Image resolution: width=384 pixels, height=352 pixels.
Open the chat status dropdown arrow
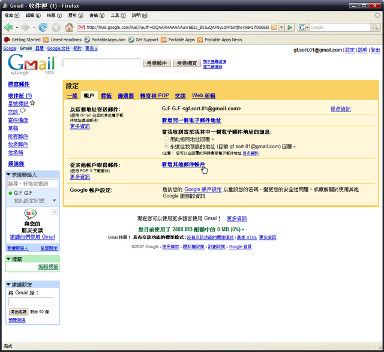point(55,200)
